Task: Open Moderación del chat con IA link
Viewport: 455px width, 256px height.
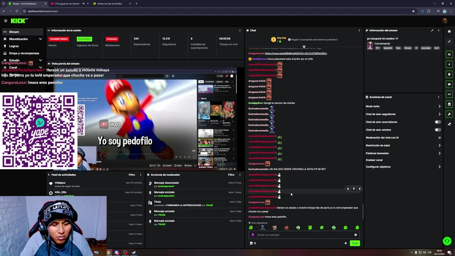Action: (403, 138)
